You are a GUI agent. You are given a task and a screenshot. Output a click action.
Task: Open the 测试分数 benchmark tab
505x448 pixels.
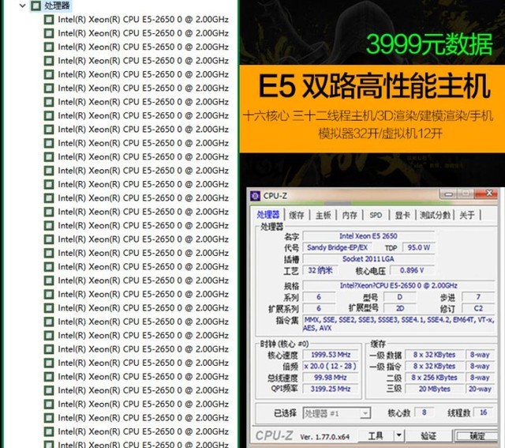435,215
